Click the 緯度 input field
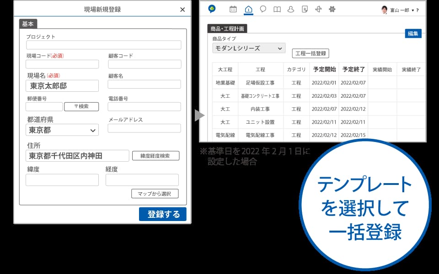Viewport: 439px width, 274px height. (x=62, y=180)
